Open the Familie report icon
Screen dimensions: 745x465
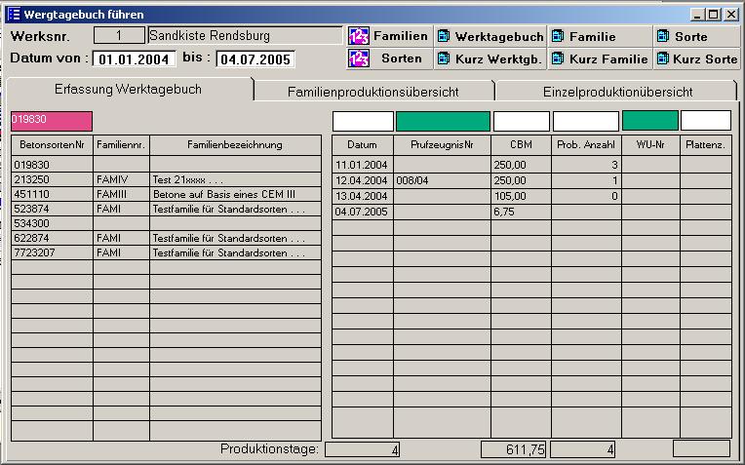pos(558,36)
